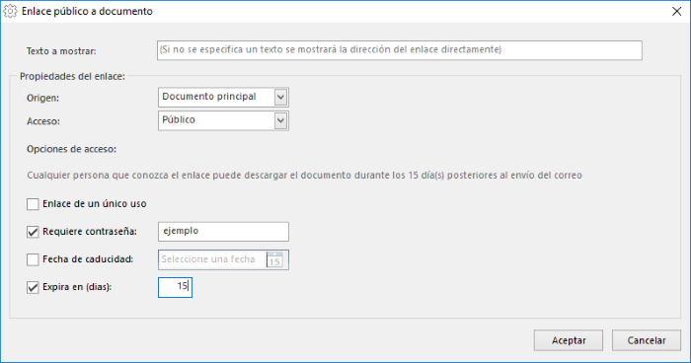Click the Cancelar button

pyautogui.click(x=646, y=340)
